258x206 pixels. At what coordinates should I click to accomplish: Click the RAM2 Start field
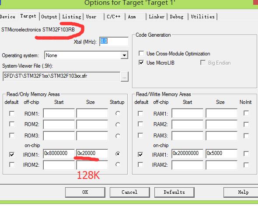pyautogui.click(x=188, y=124)
